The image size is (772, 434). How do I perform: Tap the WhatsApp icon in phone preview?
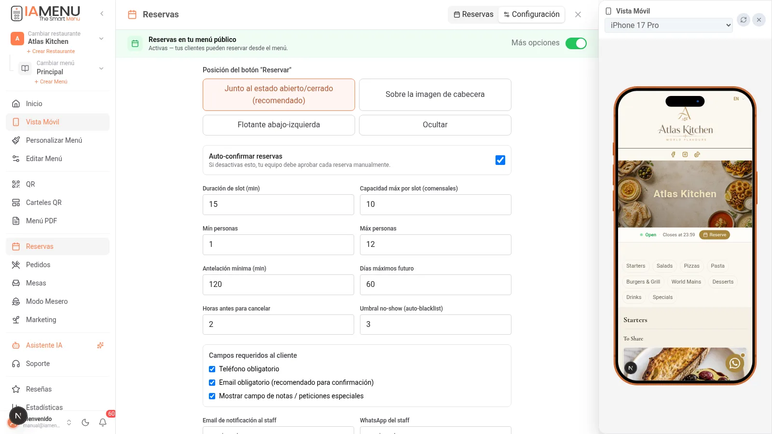click(734, 363)
